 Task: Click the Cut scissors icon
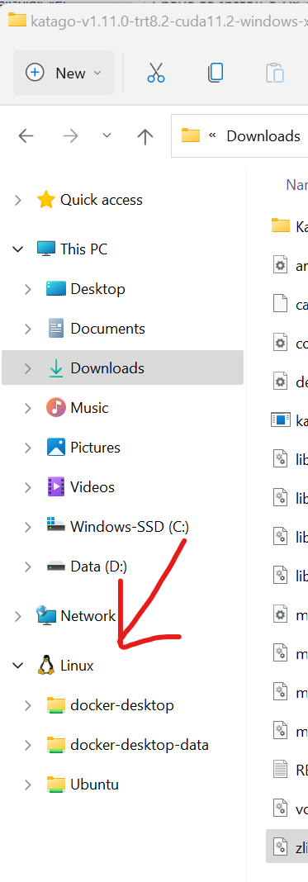point(156,73)
